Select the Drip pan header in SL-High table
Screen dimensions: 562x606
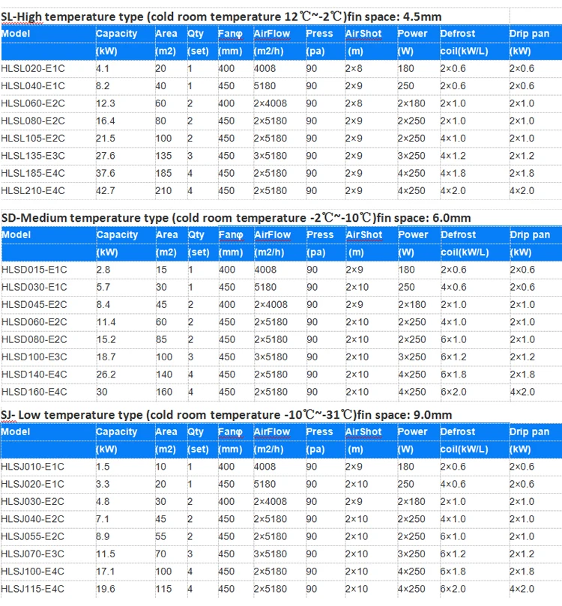click(529, 34)
